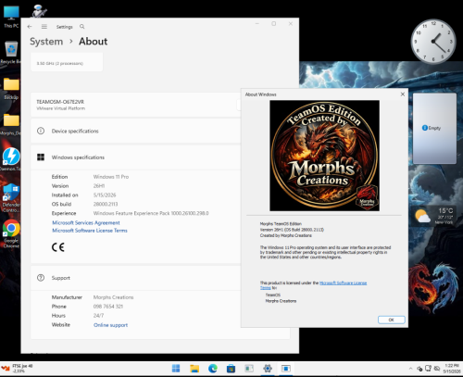Click the 3.50 GHz processor text
The image size is (463, 377).
(x=60, y=63)
